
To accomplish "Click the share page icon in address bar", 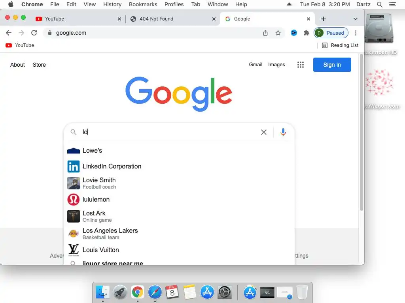I will pyautogui.click(x=265, y=33).
